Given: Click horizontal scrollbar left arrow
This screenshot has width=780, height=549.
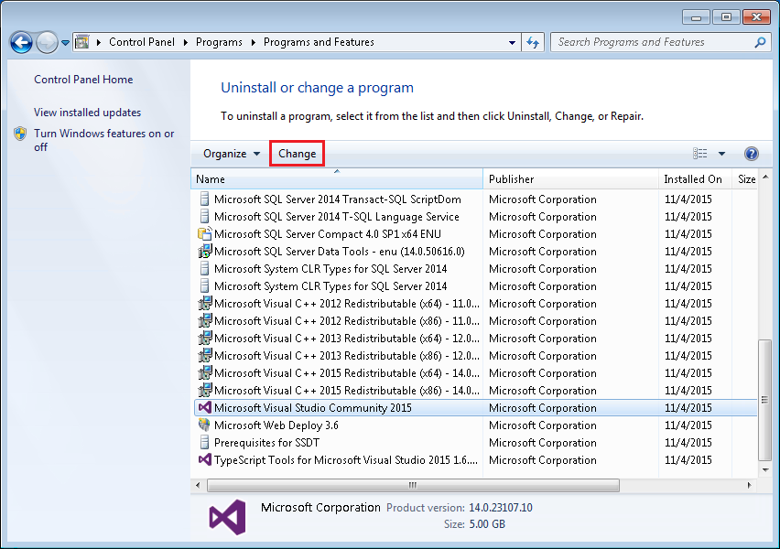Looking at the screenshot, I should coord(198,485).
